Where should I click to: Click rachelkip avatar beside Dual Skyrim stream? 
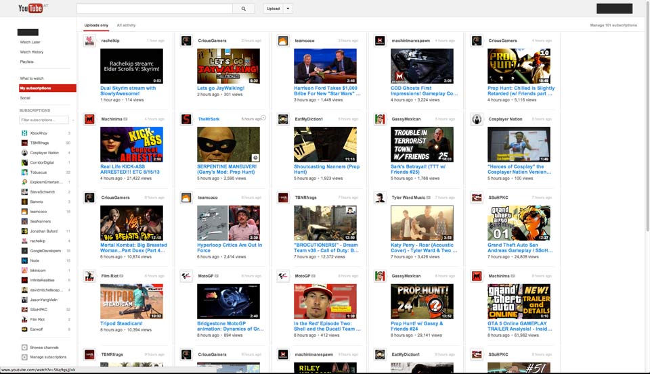[x=89, y=41]
